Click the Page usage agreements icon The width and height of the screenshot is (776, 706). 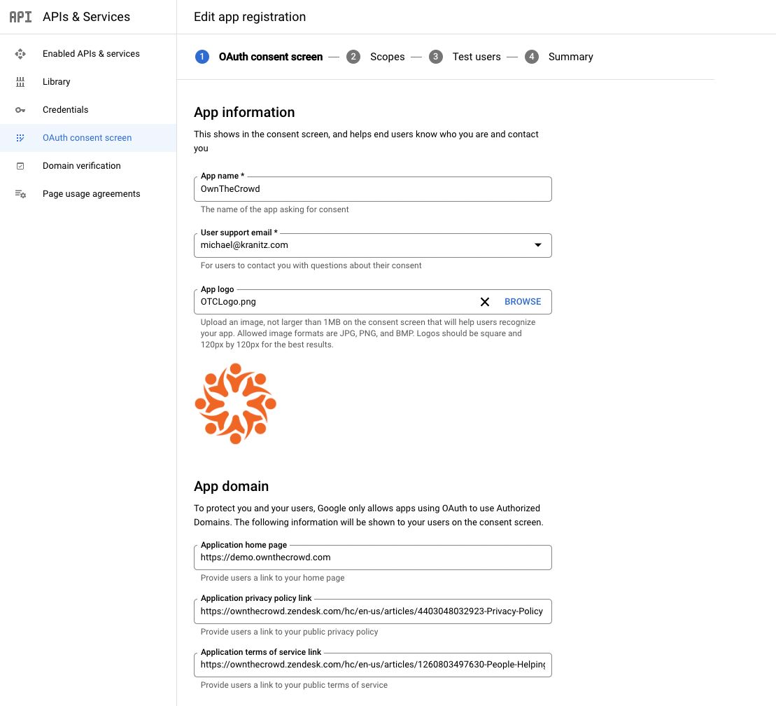pyautogui.click(x=20, y=194)
